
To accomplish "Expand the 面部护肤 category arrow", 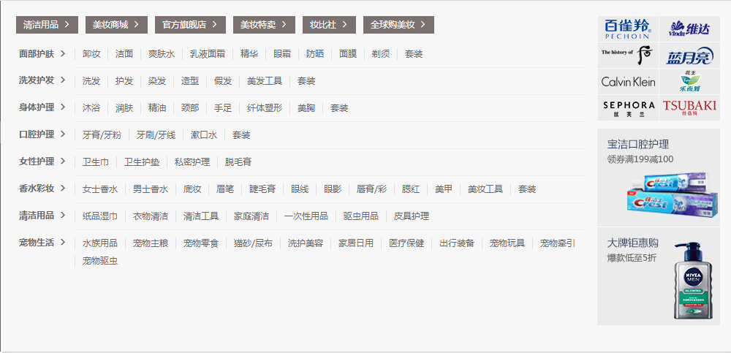I will click(x=64, y=53).
